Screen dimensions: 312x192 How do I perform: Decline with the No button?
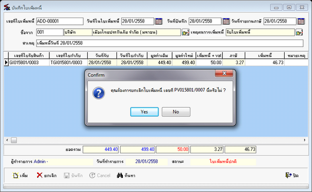click(x=176, y=112)
